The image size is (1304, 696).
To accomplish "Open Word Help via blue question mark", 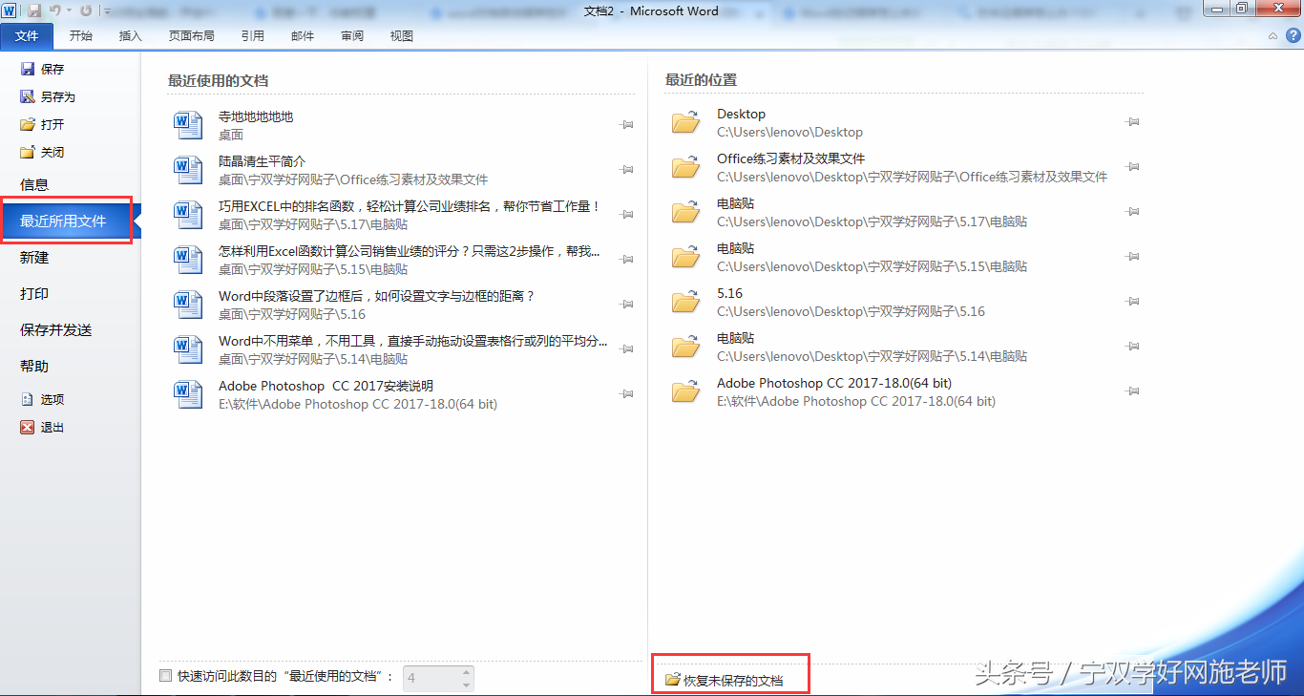I will [x=1292, y=35].
